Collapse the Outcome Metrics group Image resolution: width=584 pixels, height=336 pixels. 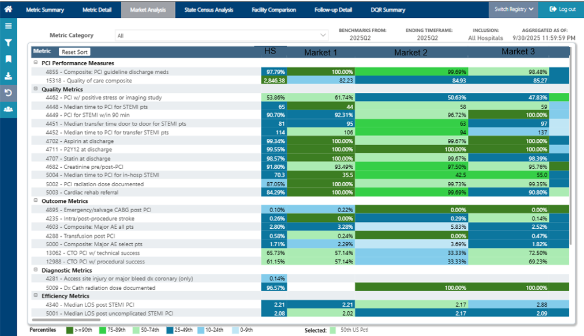point(36,201)
